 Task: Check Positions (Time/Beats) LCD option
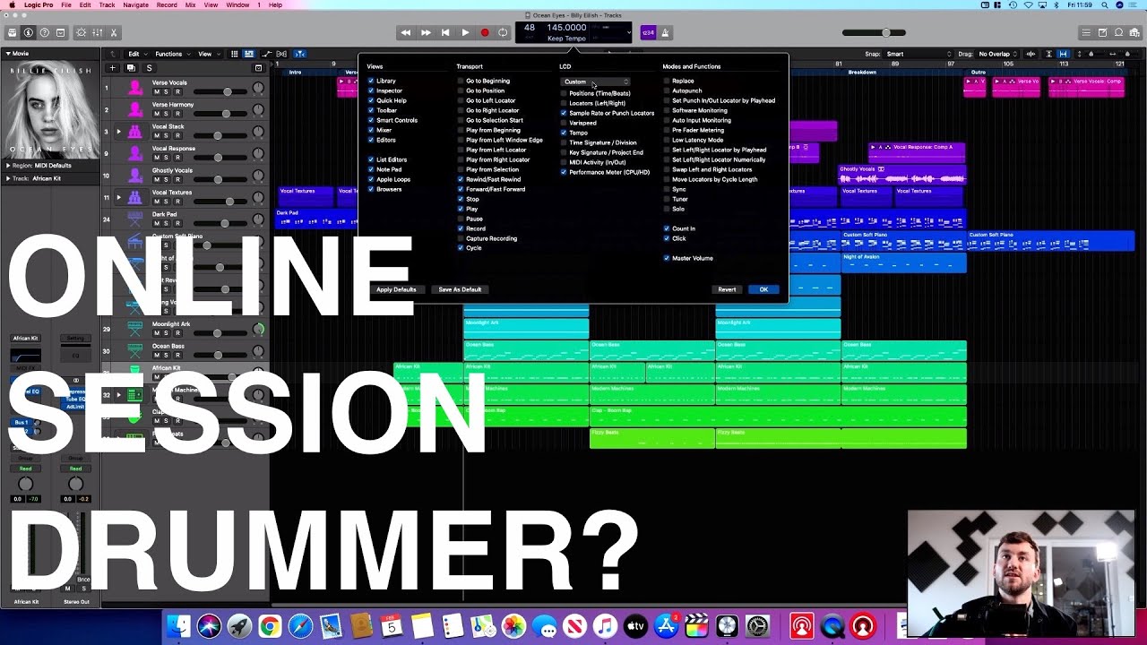[x=564, y=93]
